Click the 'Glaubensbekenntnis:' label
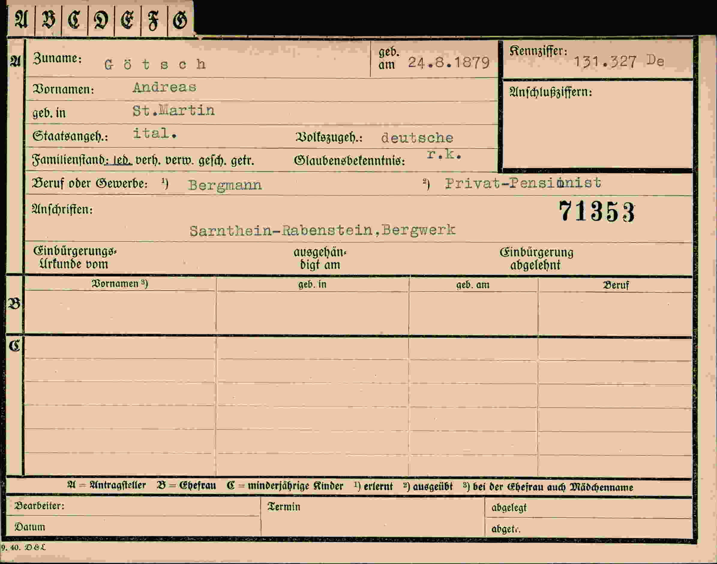Screen dimensions: 717x564 click(x=349, y=161)
